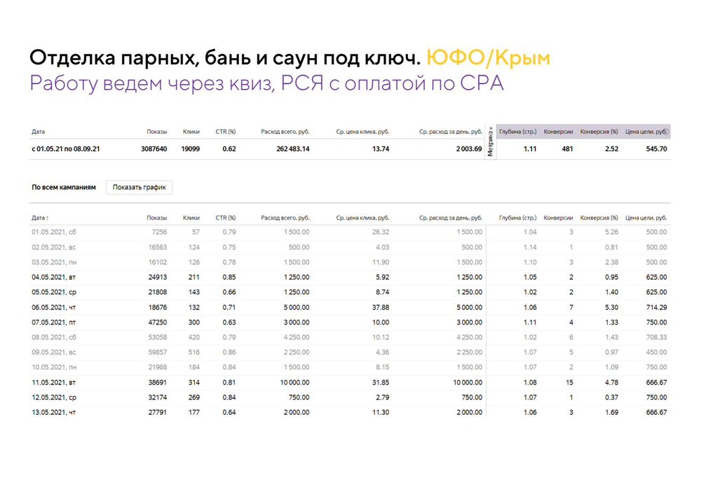
Task: Click highlighted "Глубина (стр.)" header in summary table
Action: coord(518,132)
